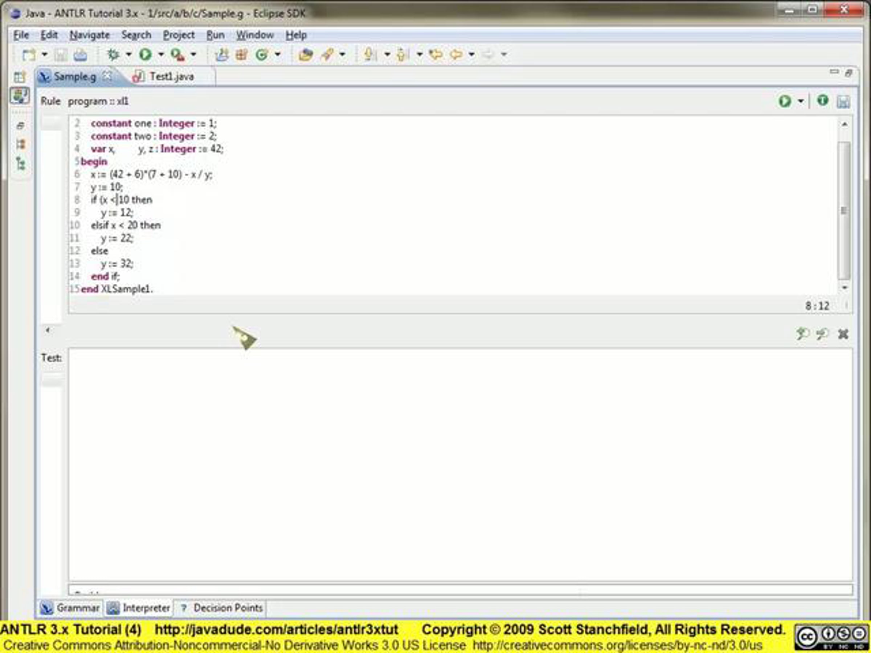871x653 pixels.
Task: Open the Window menu
Action: point(255,35)
